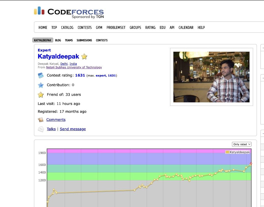Open the Netaji Subhas University link

click(x=74, y=67)
